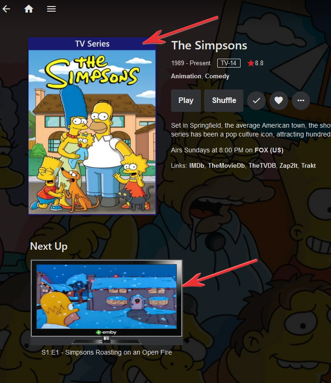Click the S1:E1 Simpsons Roasting episode title
Viewport: 331px width, 383px height.
click(x=107, y=352)
